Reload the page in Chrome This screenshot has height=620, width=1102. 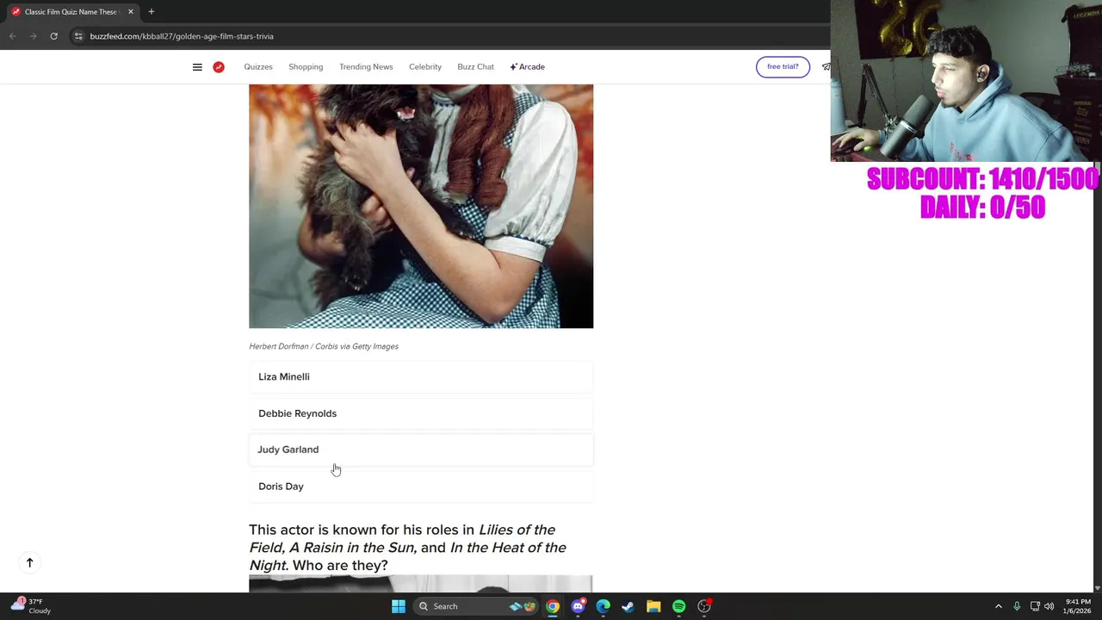[x=53, y=36]
